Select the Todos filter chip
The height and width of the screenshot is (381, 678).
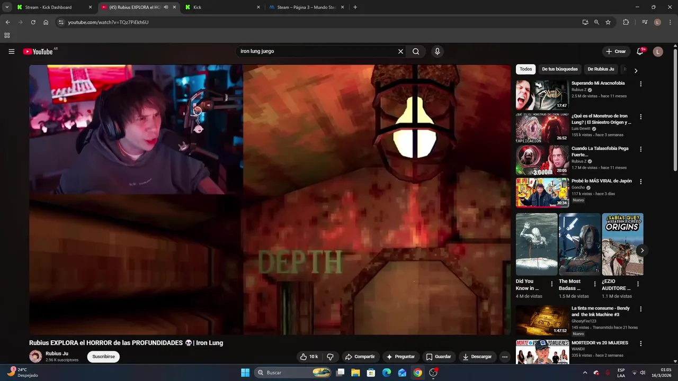tap(525, 69)
